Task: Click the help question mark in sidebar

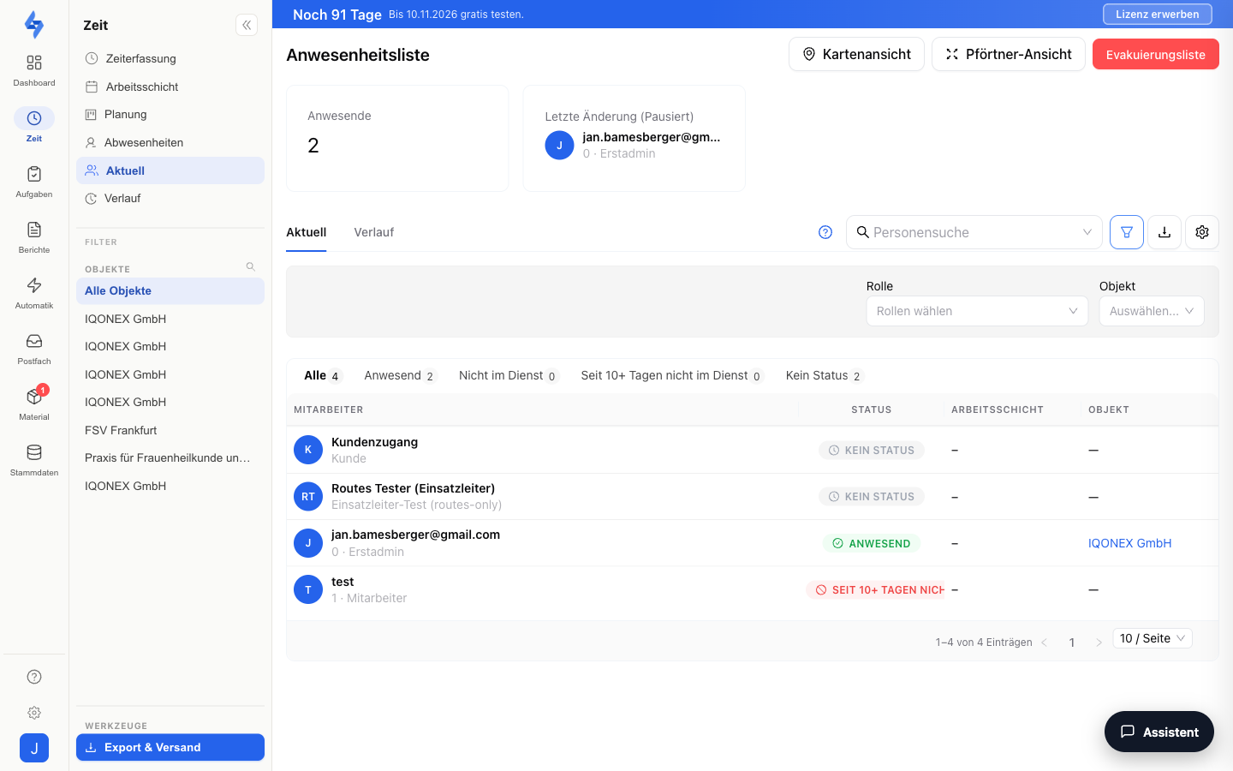Action: pos(34,677)
